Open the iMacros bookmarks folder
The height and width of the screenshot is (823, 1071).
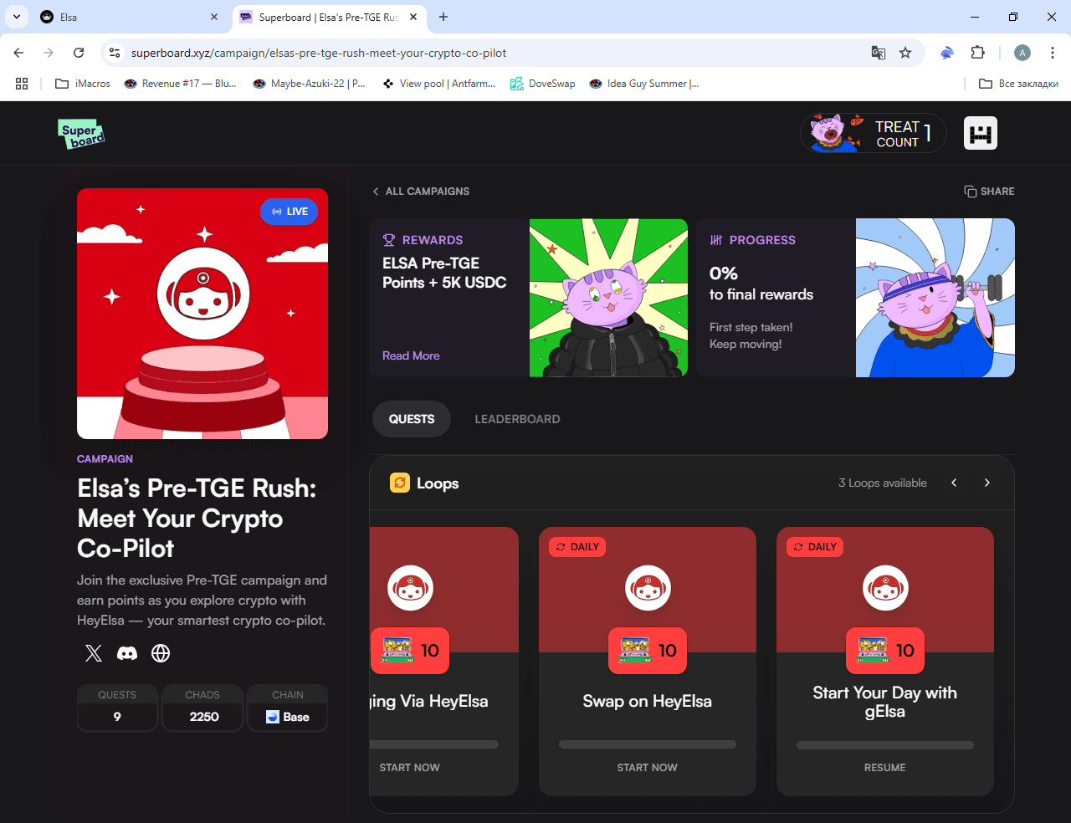[x=83, y=84]
